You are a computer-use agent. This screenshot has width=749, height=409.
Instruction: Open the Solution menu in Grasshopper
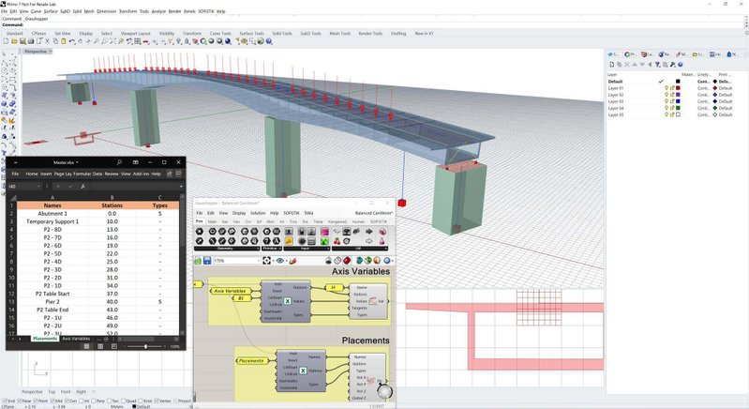(257, 213)
